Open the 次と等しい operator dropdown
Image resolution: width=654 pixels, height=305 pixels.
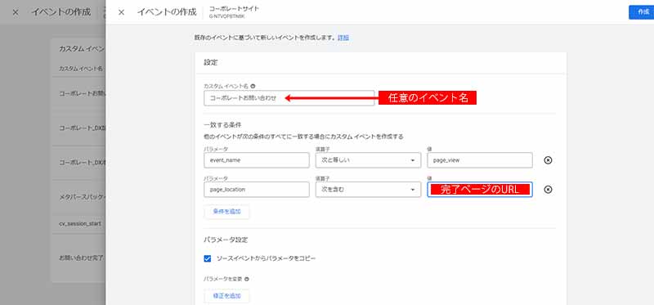[368, 160]
